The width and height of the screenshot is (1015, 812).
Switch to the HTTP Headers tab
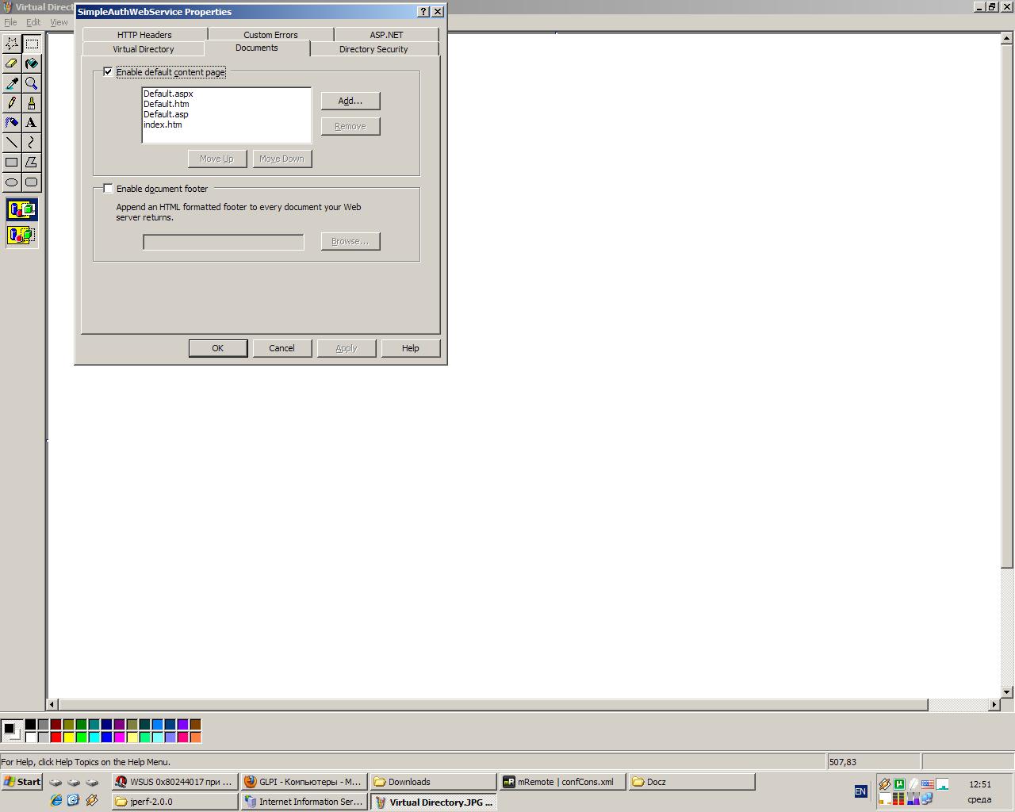144,35
